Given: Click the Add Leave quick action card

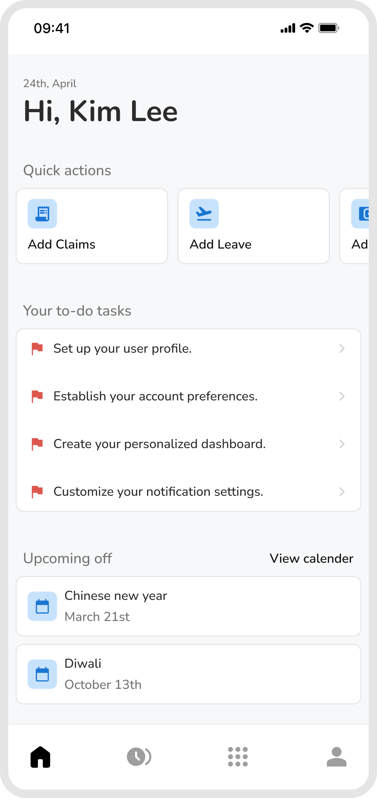Looking at the screenshot, I should pyautogui.click(x=253, y=226).
